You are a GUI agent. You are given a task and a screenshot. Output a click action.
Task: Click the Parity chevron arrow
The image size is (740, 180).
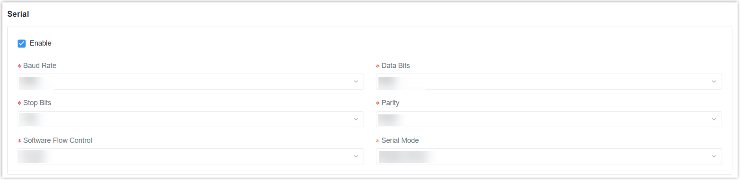coord(714,119)
